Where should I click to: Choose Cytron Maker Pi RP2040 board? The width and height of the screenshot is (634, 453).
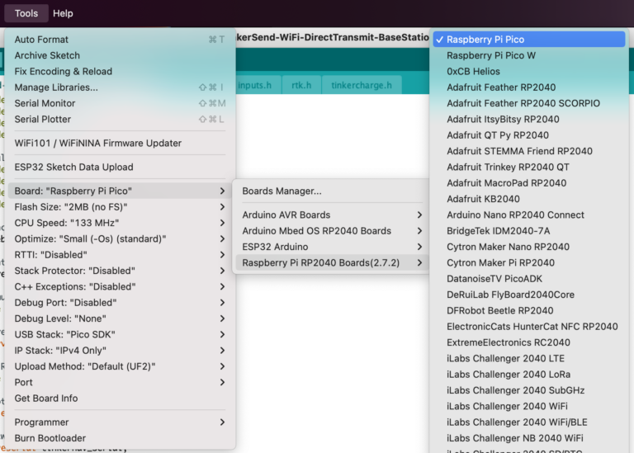tap(529, 263)
